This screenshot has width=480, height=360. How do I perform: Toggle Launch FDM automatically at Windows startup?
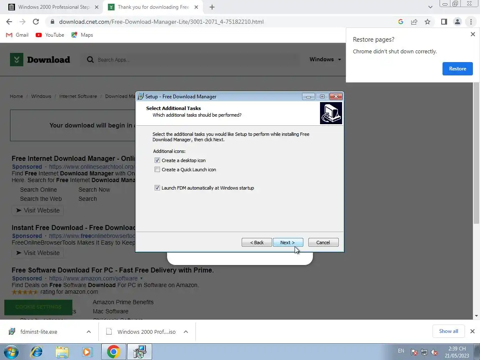tap(157, 188)
